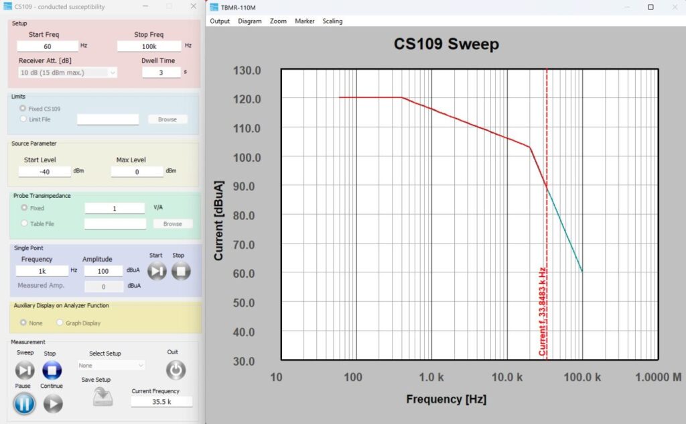Select Graph Display for auxiliary display
This screenshot has width=686, height=424.
tap(60, 323)
